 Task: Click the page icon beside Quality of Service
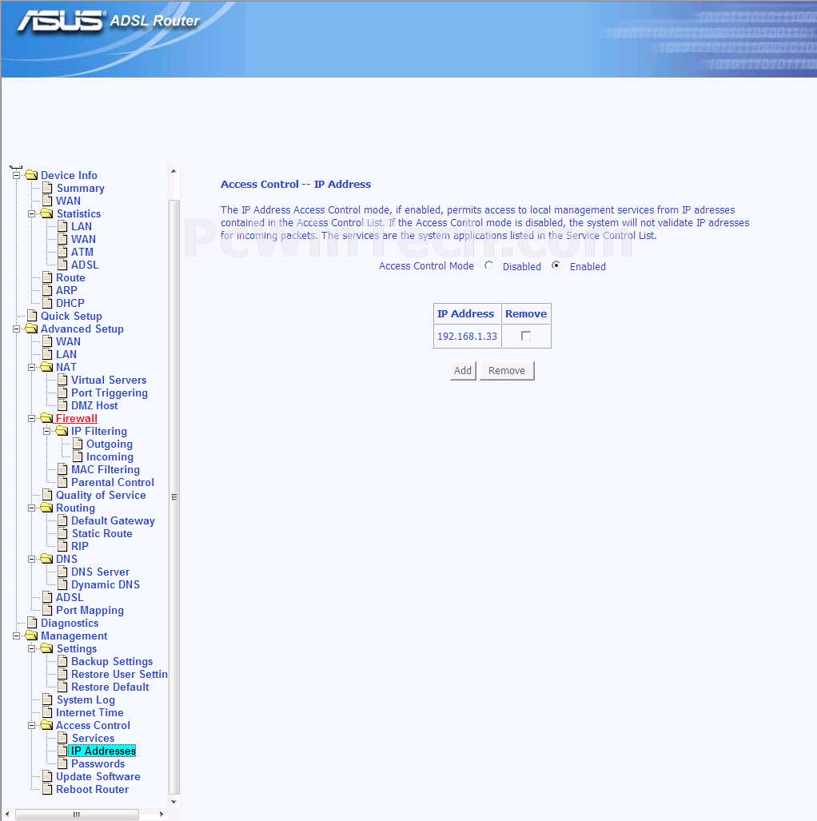click(x=47, y=495)
